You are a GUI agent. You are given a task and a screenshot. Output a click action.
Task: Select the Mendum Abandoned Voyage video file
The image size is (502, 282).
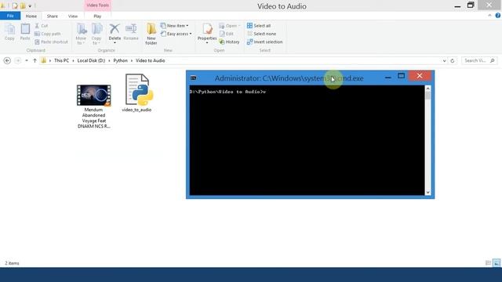pos(94,107)
